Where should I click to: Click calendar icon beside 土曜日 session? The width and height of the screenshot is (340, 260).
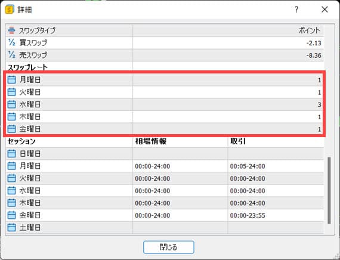click(x=11, y=227)
